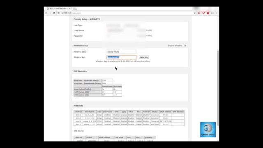This screenshot has height=148, width=263.
Task: Click the 'Wireless Key' label
Action: click(x=79, y=57)
